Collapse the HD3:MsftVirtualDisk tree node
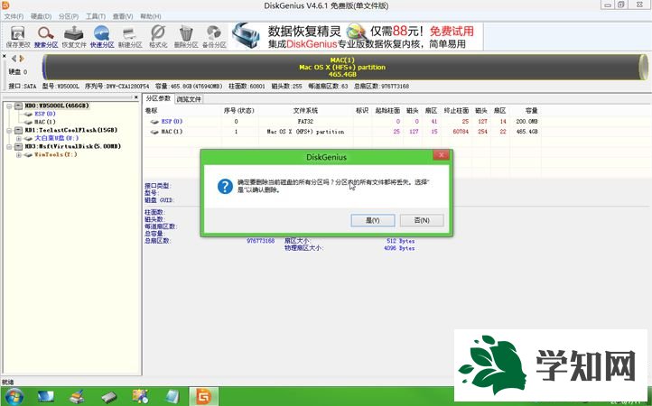The image size is (652, 406). coord(9,146)
